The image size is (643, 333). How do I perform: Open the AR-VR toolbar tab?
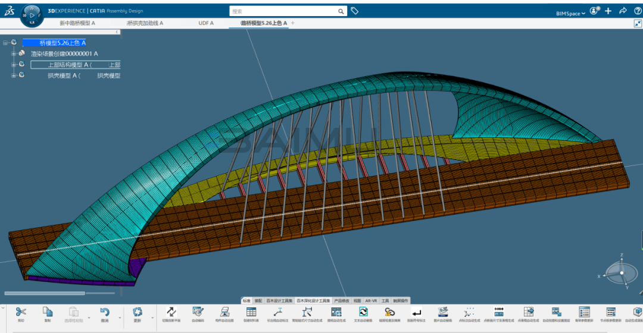tap(371, 301)
